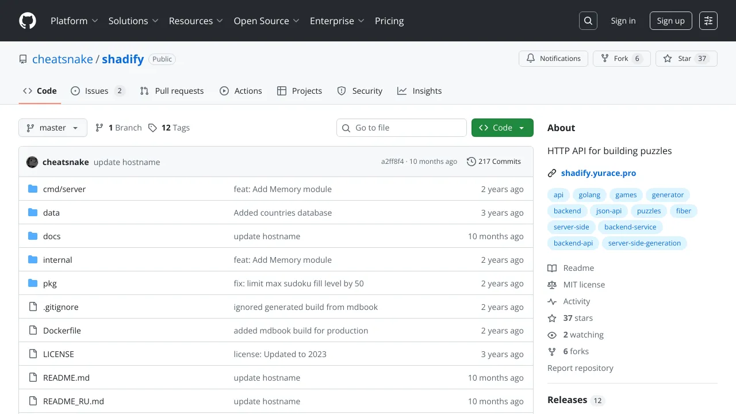736x414 pixels.
Task: Click the data folder icon
Action: tap(33, 212)
